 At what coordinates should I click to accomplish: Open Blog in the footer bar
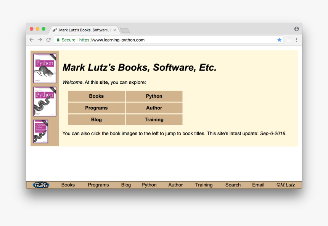coord(126,185)
